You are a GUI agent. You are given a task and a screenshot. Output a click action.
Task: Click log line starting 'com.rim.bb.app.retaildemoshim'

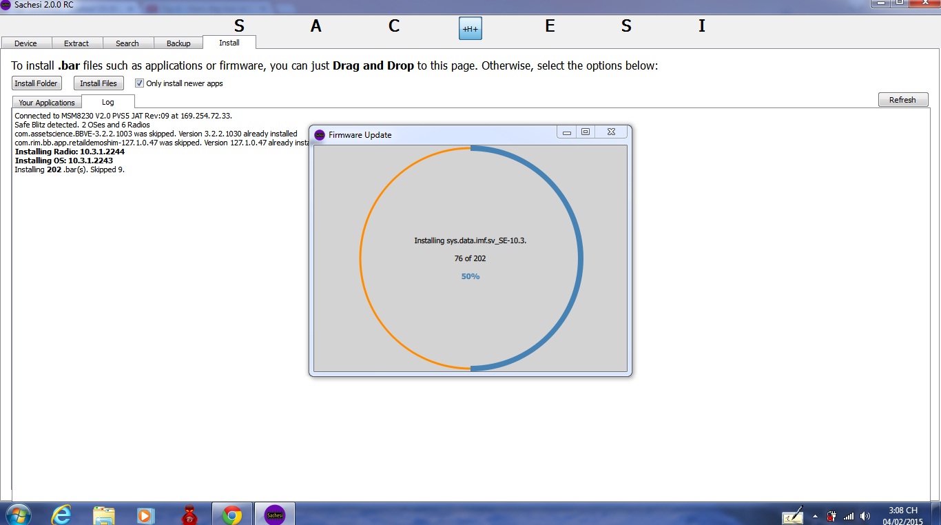click(162, 143)
